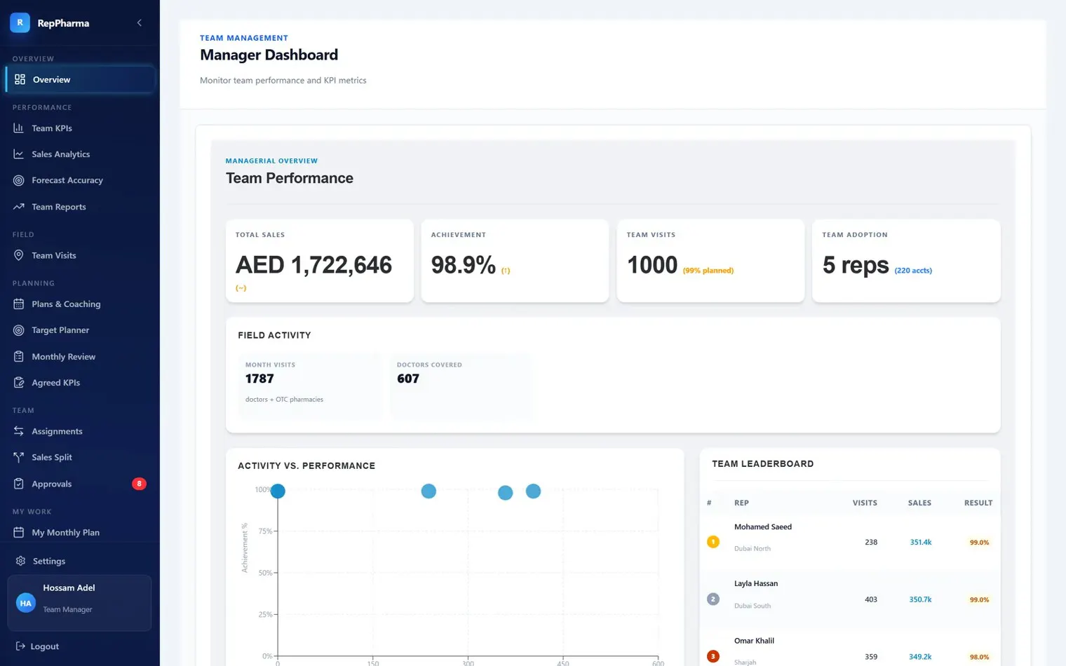Click the Doctors Covered 607 figure
Image resolution: width=1066 pixels, height=666 pixels.
tap(408, 379)
